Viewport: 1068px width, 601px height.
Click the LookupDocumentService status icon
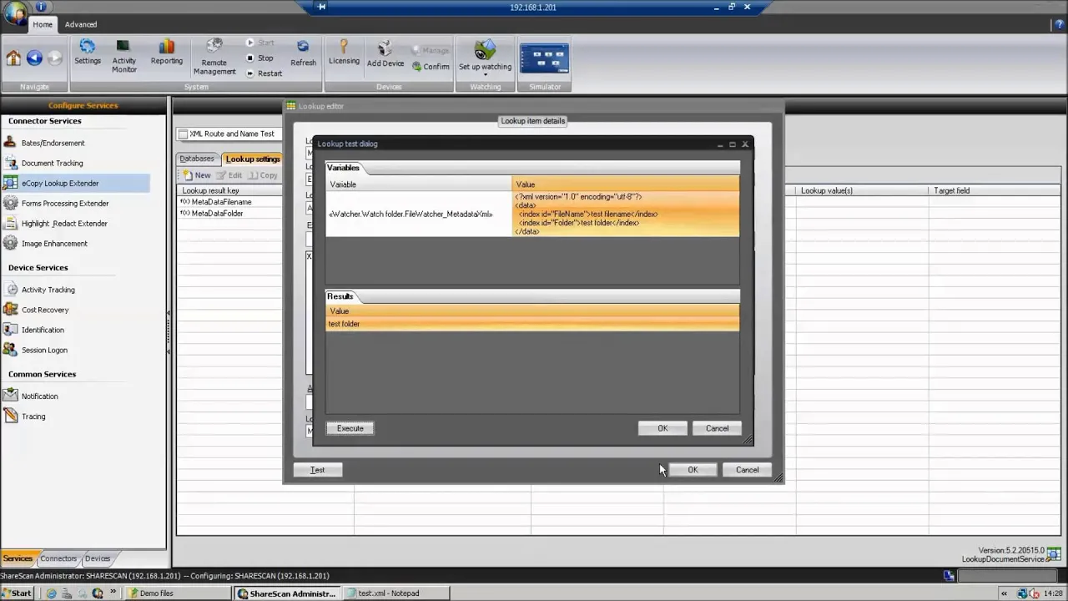pyautogui.click(x=1054, y=555)
